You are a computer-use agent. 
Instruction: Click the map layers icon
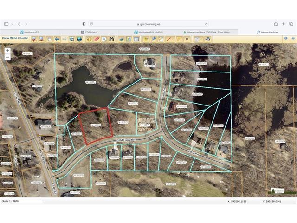121,39
